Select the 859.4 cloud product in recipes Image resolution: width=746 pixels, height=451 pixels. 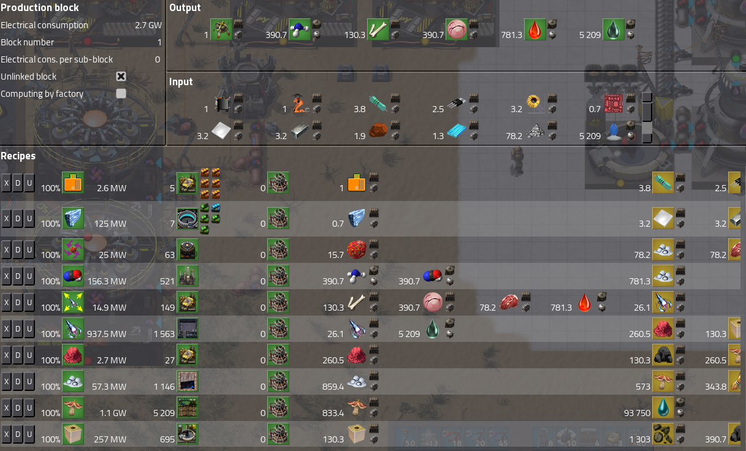(x=358, y=381)
